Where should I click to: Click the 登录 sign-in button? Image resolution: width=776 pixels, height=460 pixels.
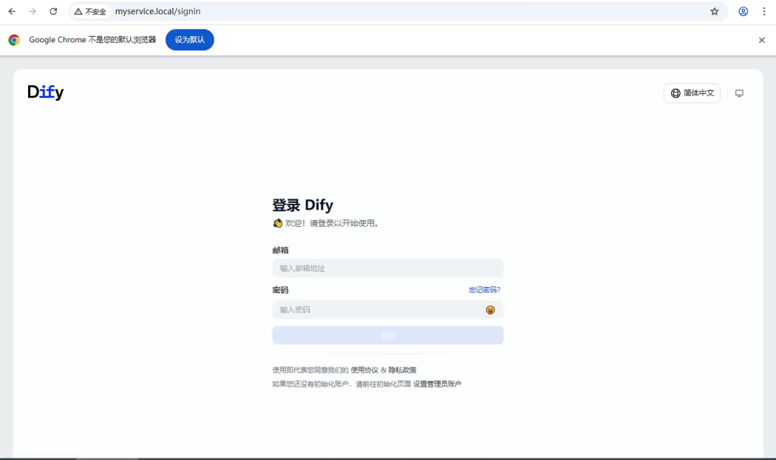(x=387, y=335)
